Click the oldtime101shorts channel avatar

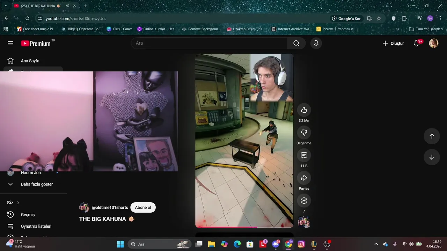(x=84, y=207)
